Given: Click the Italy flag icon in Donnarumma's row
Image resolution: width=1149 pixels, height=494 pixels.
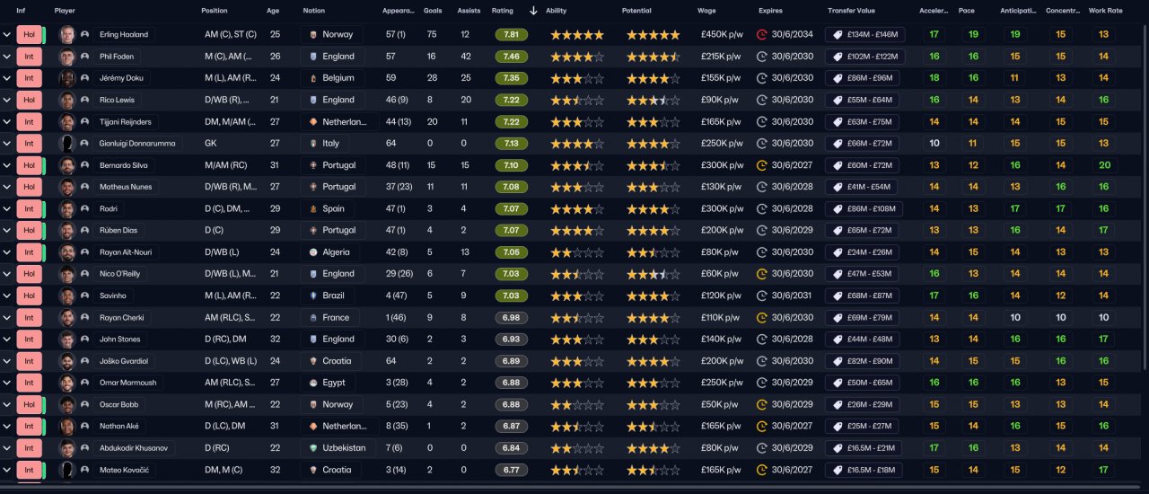Looking at the screenshot, I should [x=313, y=144].
